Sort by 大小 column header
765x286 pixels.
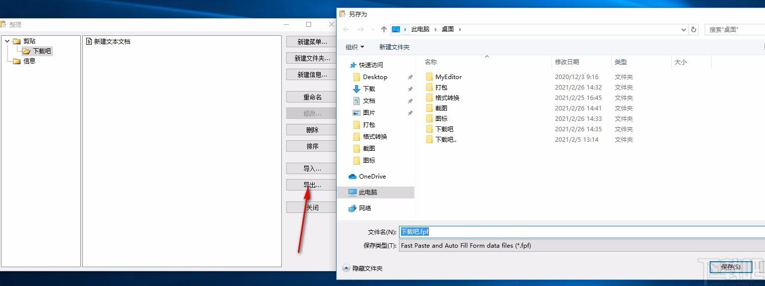(680, 62)
